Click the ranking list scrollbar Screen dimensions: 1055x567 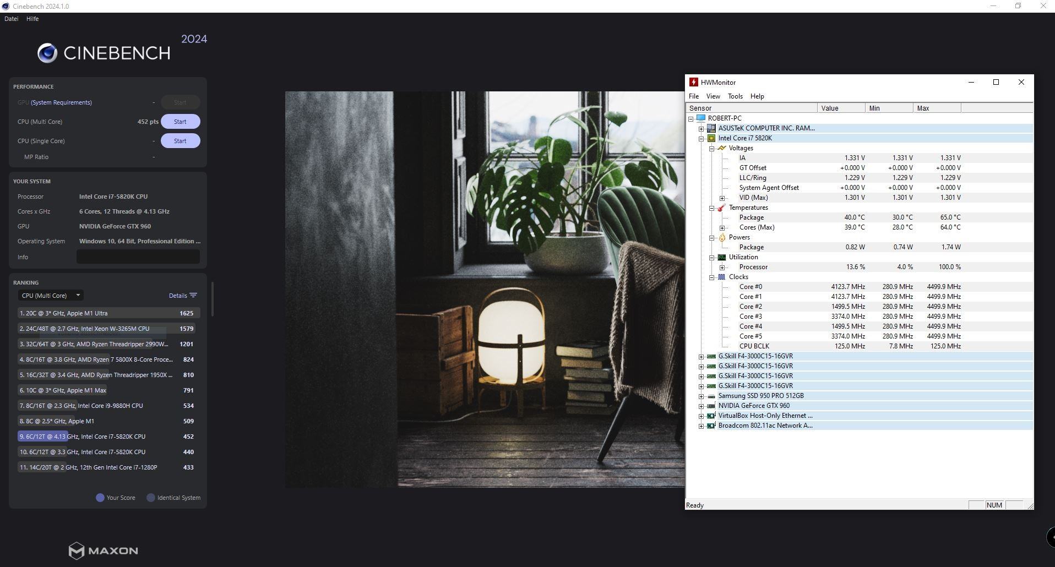212,299
